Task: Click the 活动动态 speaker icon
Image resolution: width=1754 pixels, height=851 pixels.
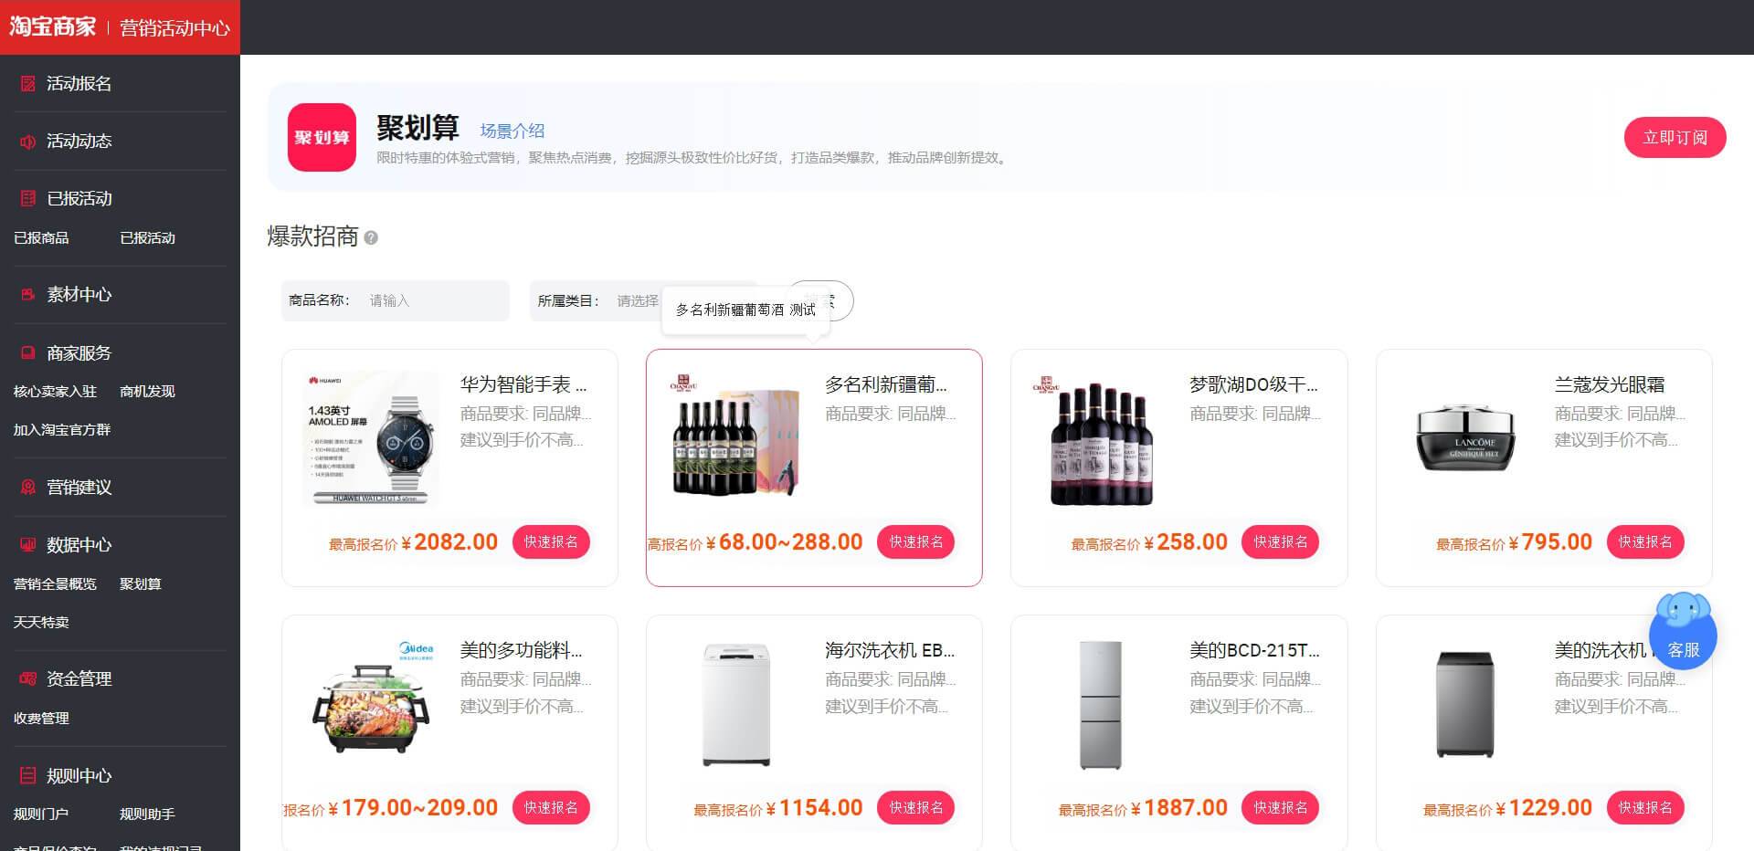Action: (x=28, y=142)
